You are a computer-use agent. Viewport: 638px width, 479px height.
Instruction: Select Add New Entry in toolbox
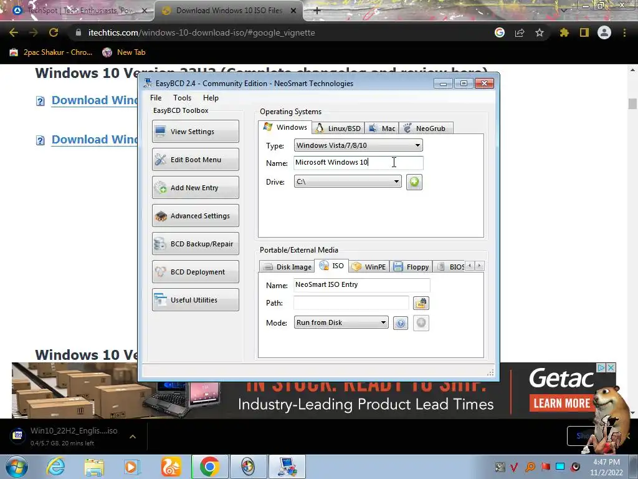point(195,187)
